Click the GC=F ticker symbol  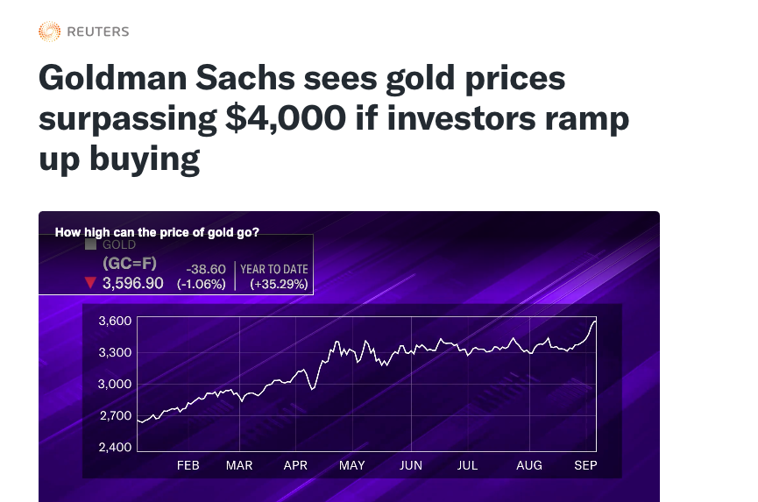pyautogui.click(x=128, y=264)
